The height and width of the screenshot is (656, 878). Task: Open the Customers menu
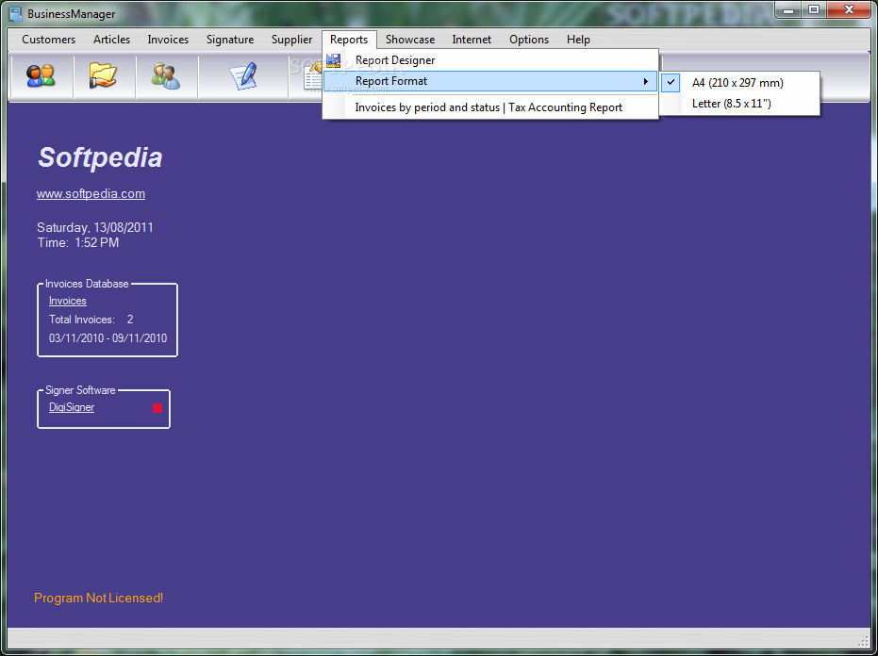point(49,40)
